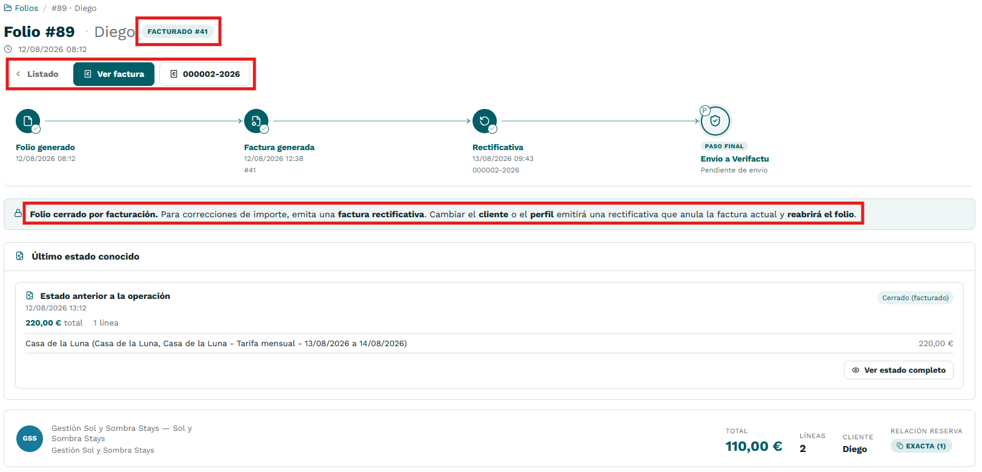Screen dimensions: 982x472
Task: Click the '12/08/2026 13:12' timestamp
Action: pos(56,308)
